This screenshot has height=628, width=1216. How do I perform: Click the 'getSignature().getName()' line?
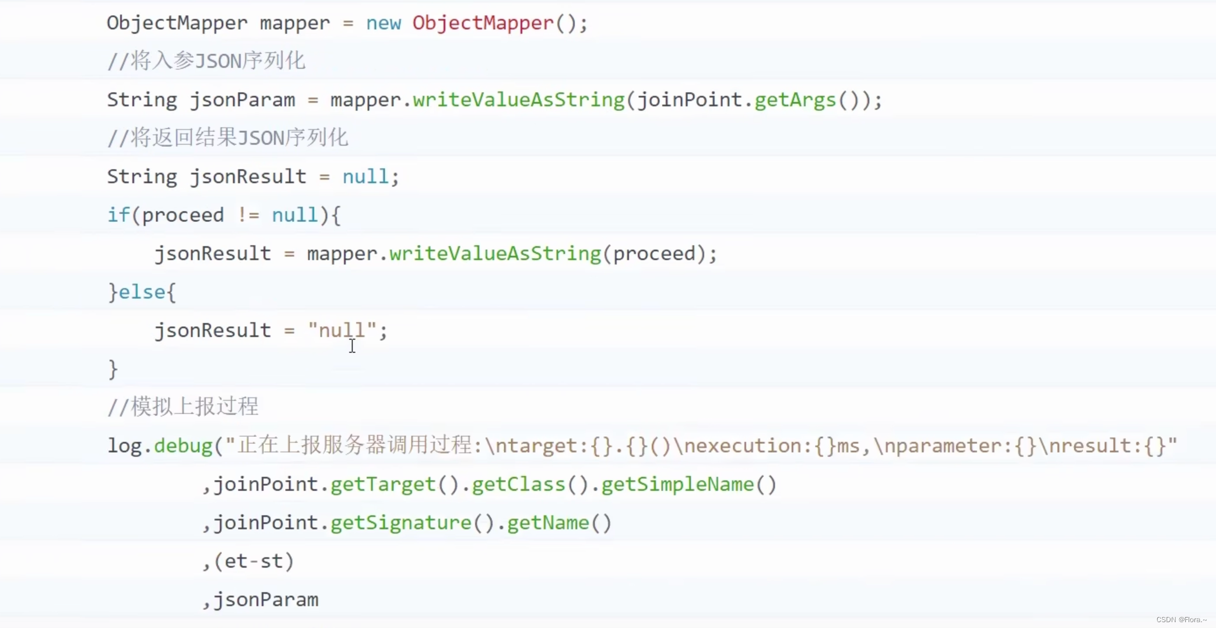point(406,523)
